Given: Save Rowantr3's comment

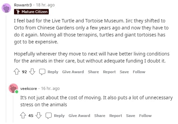Looking at the screenshot, I should (124, 72).
